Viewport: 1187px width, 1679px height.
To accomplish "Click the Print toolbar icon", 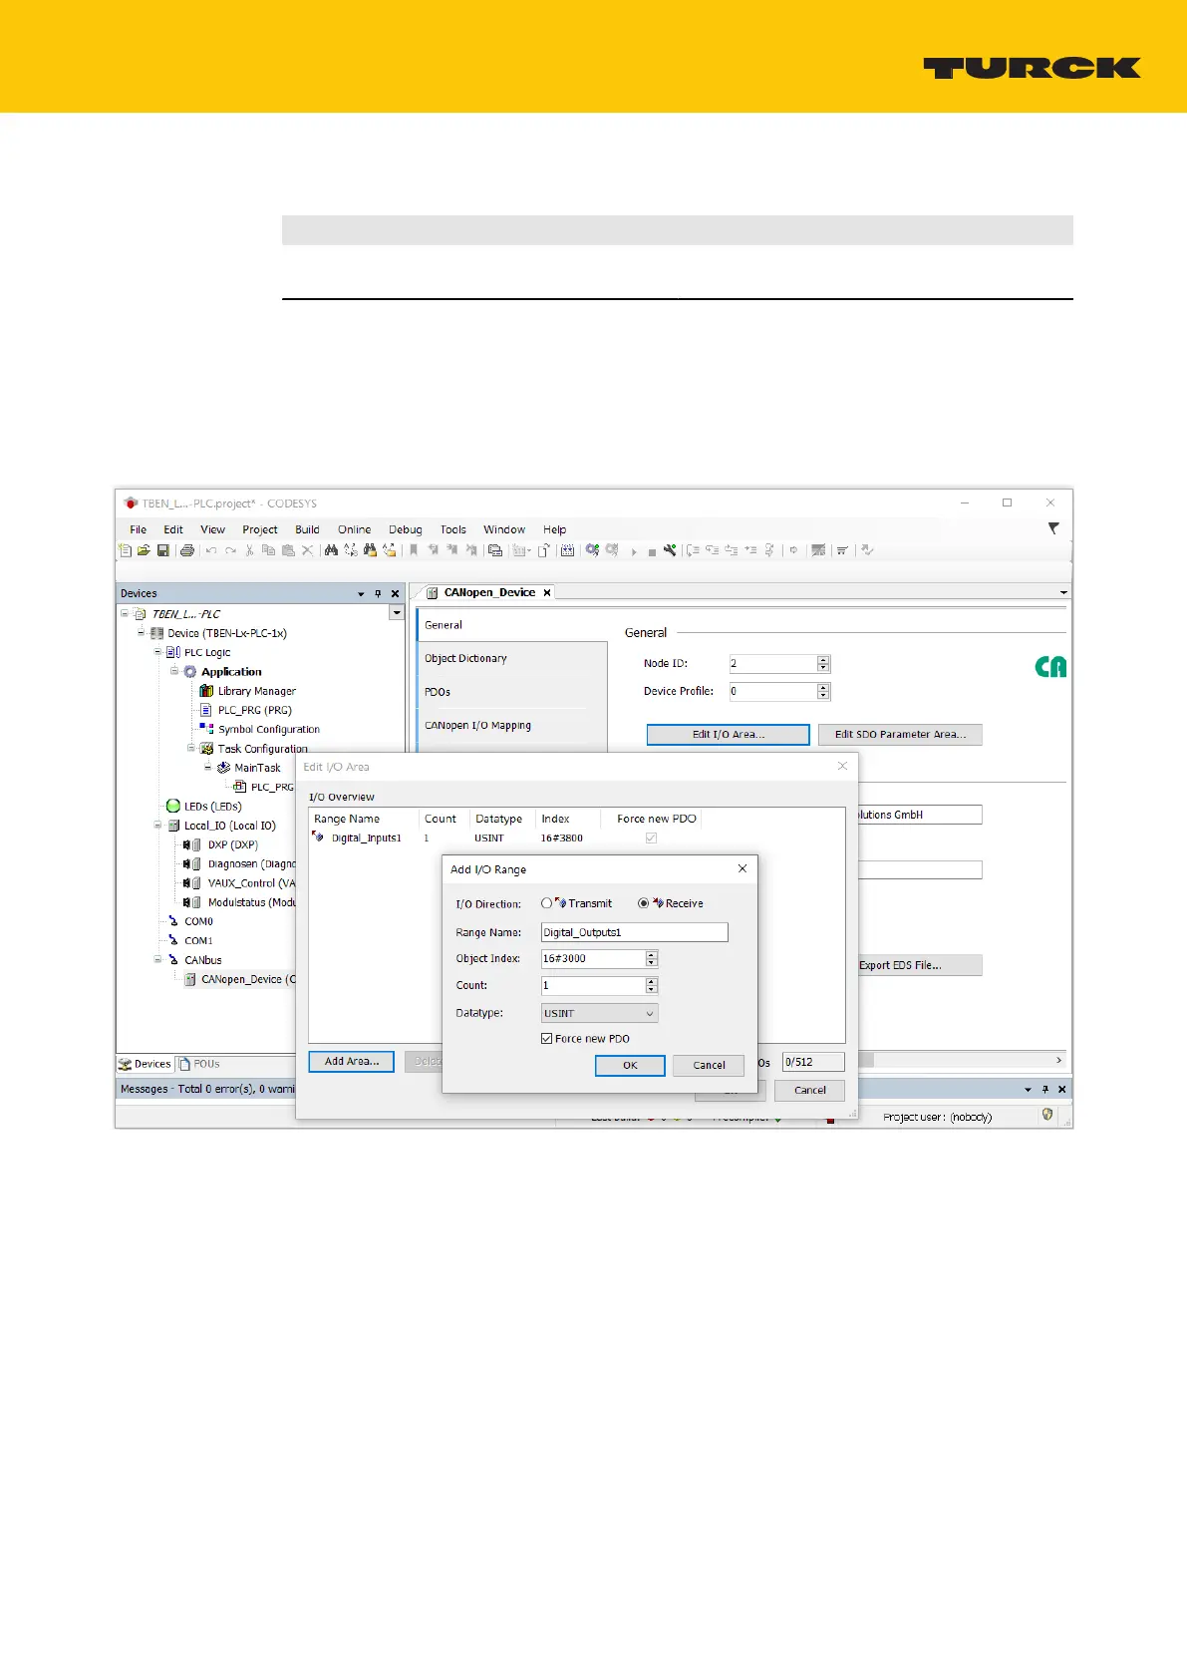I will click(x=187, y=550).
